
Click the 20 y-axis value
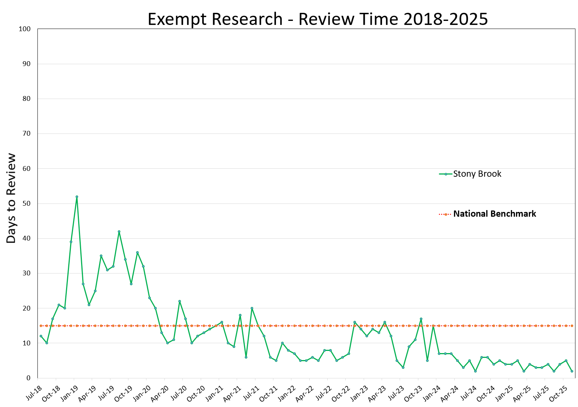pos(27,308)
